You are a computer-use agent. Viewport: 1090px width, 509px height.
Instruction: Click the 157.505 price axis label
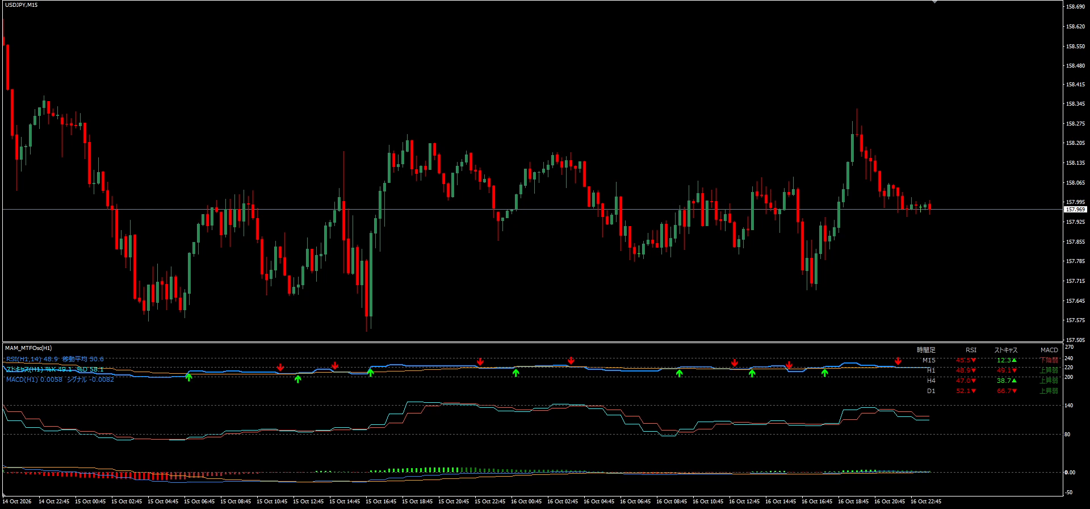tap(1076, 340)
